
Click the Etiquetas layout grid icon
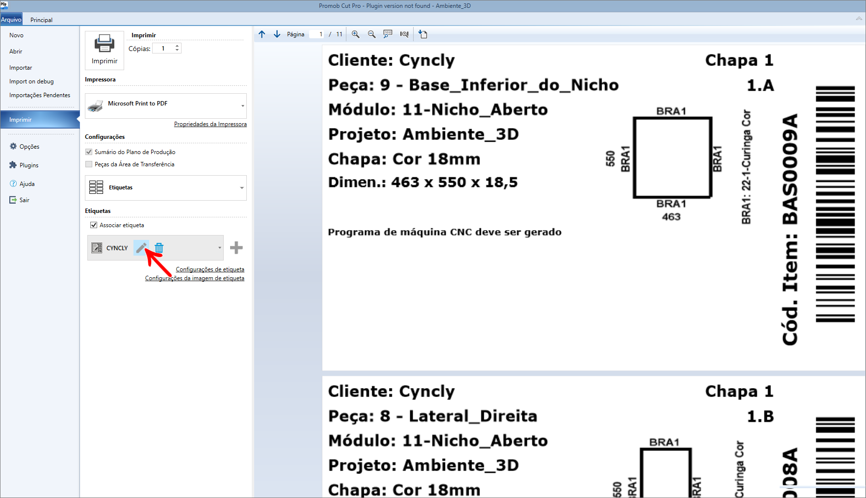(x=96, y=187)
